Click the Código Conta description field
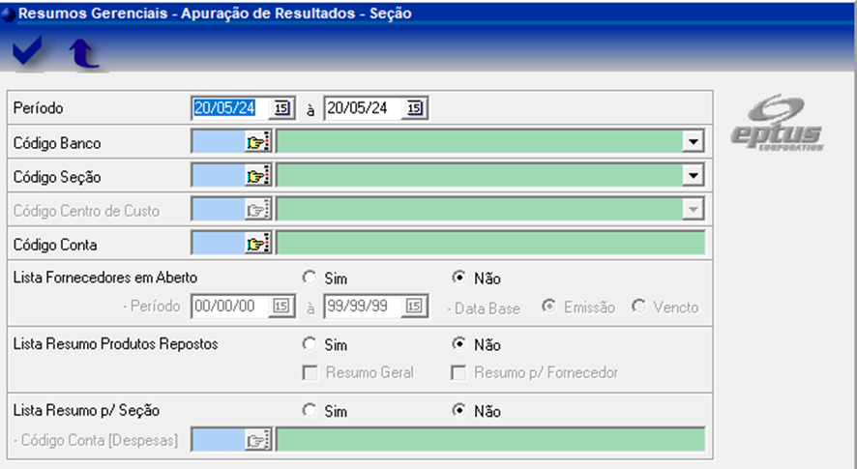 tap(490, 245)
